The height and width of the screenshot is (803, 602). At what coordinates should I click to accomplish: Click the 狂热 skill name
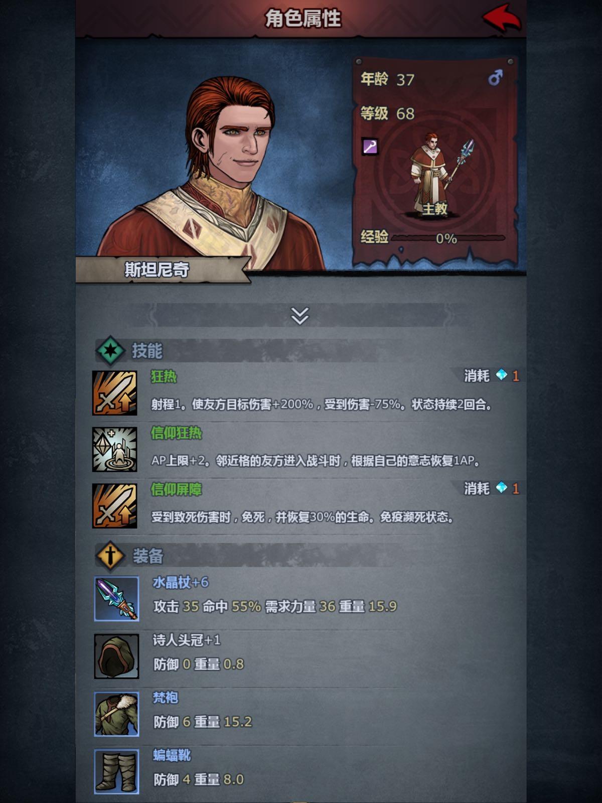pos(164,376)
